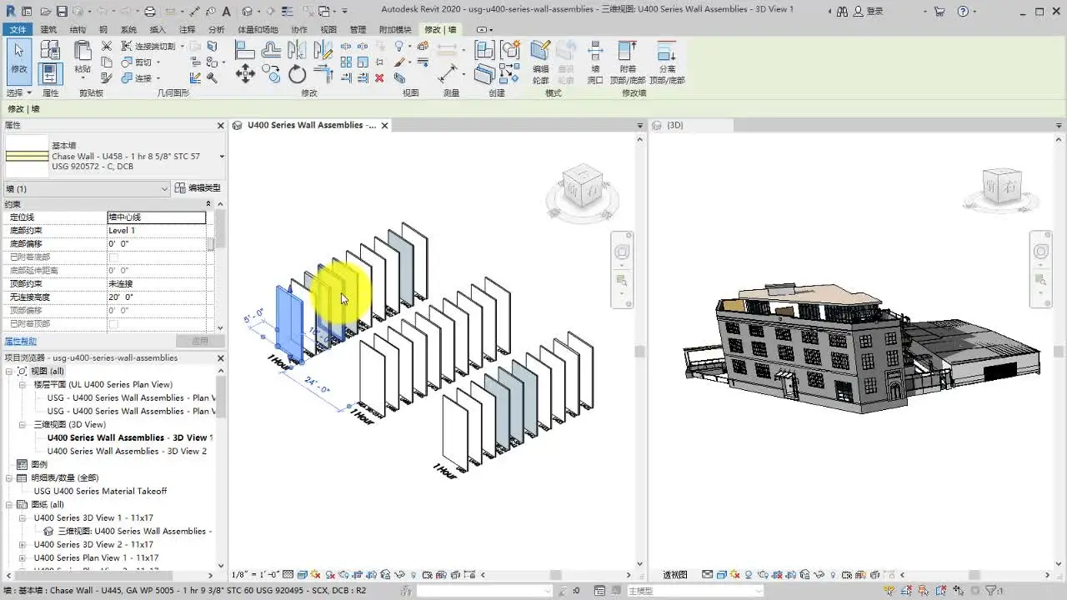Select the Move tool in the ribbon
This screenshot has width=1067, height=600.
tap(245, 75)
